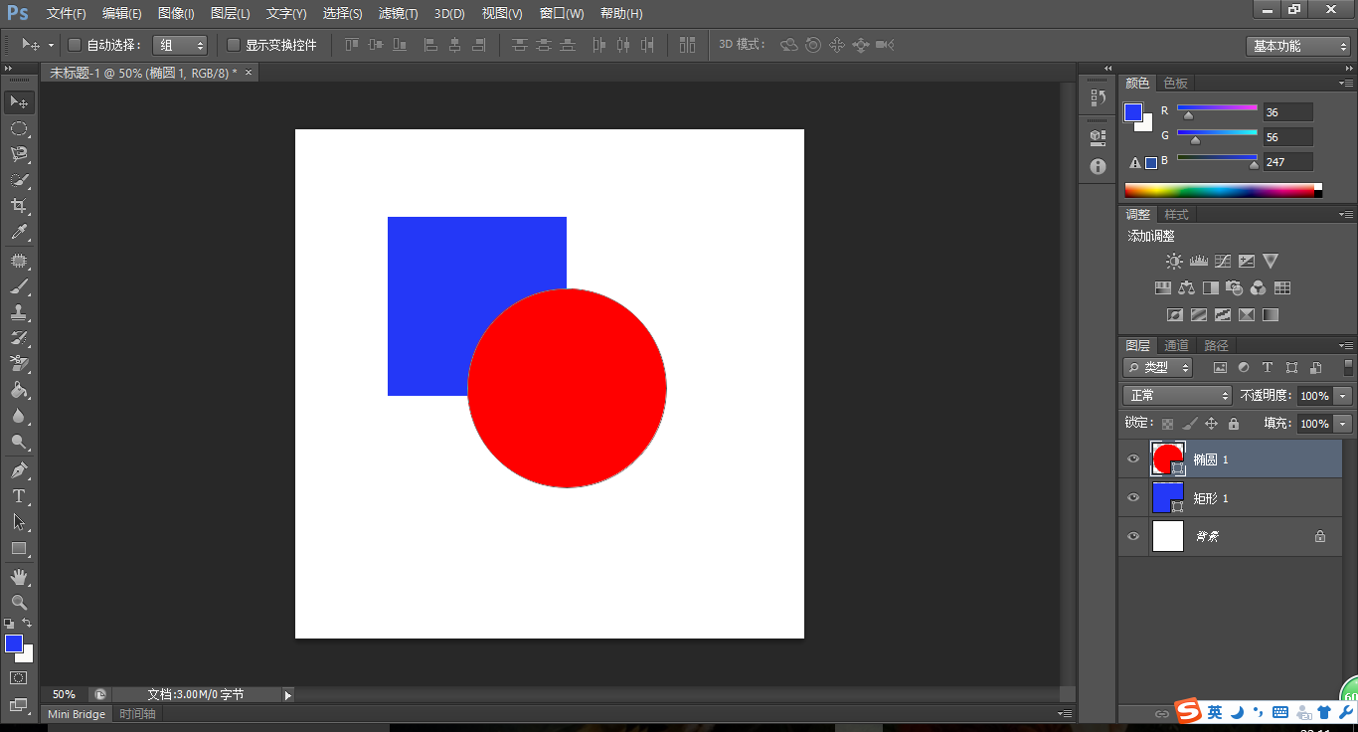Add a Photo Filter adjustment
Viewport: 1358px width, 732px height.
pyautogui.click(x=1235, y=288)
